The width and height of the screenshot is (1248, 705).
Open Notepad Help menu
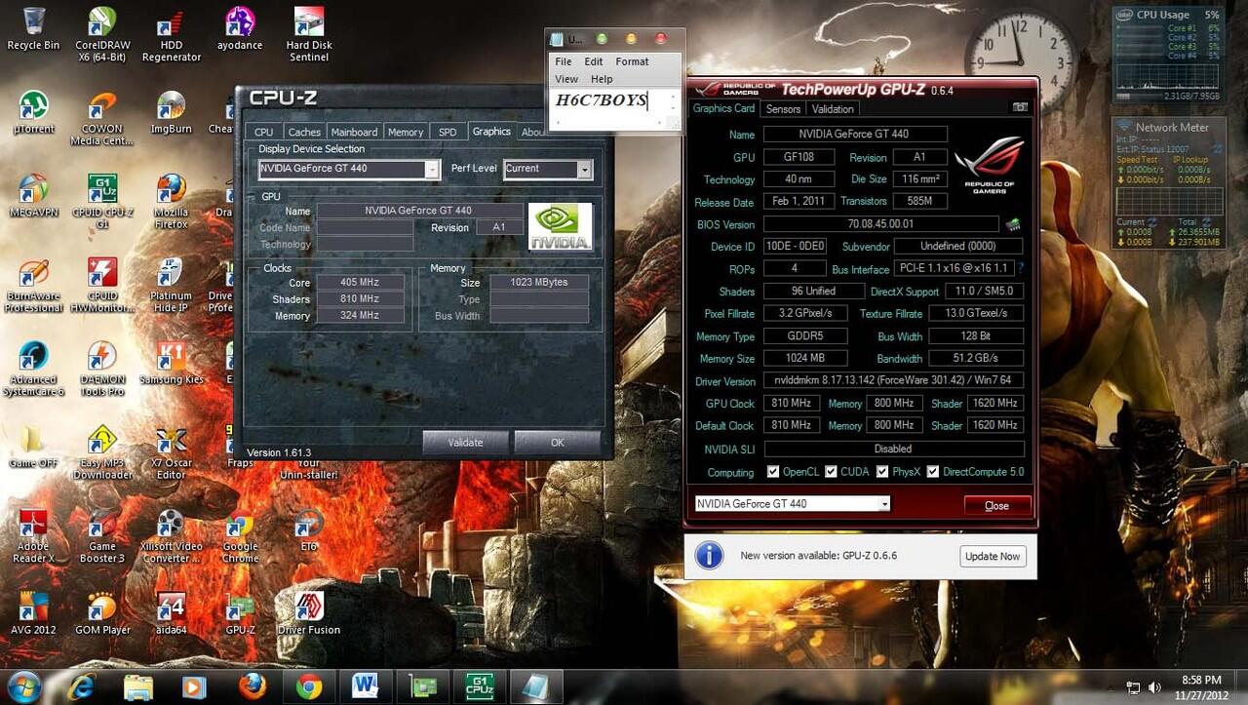click(x=602, y=79)
